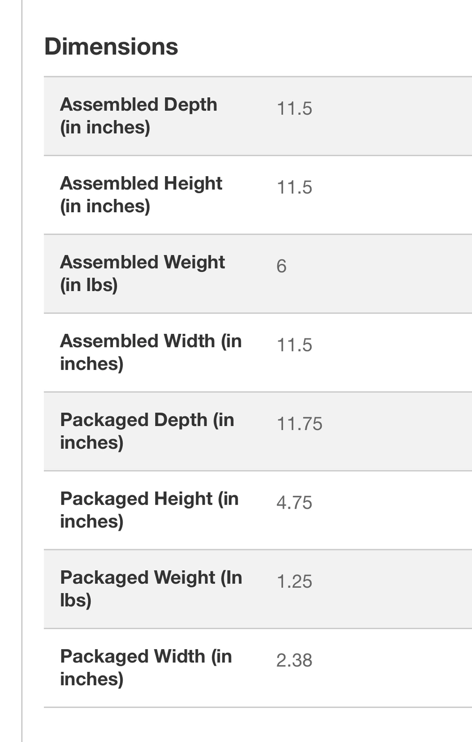This screenshot has height=742, width=472.
Task: Click the vertical divider line at left edge
Action: (22, 371)
